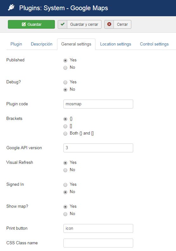This screenshot has height=251, width=176.
Task: Click the edit icon on the Guardar button
Action: pos(24,24)
